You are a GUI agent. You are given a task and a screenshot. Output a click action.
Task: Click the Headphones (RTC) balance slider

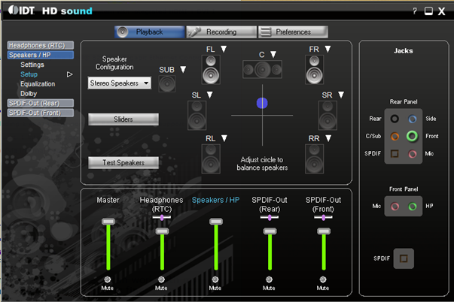point(162,217)
